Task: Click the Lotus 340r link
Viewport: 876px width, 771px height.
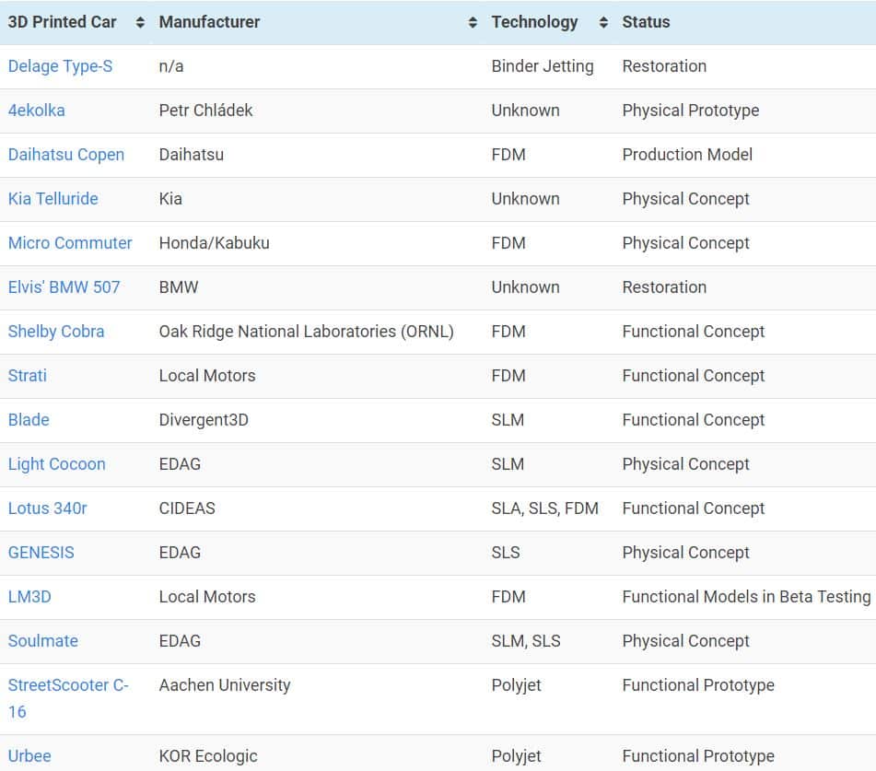Action: click(x=48, y=508)
